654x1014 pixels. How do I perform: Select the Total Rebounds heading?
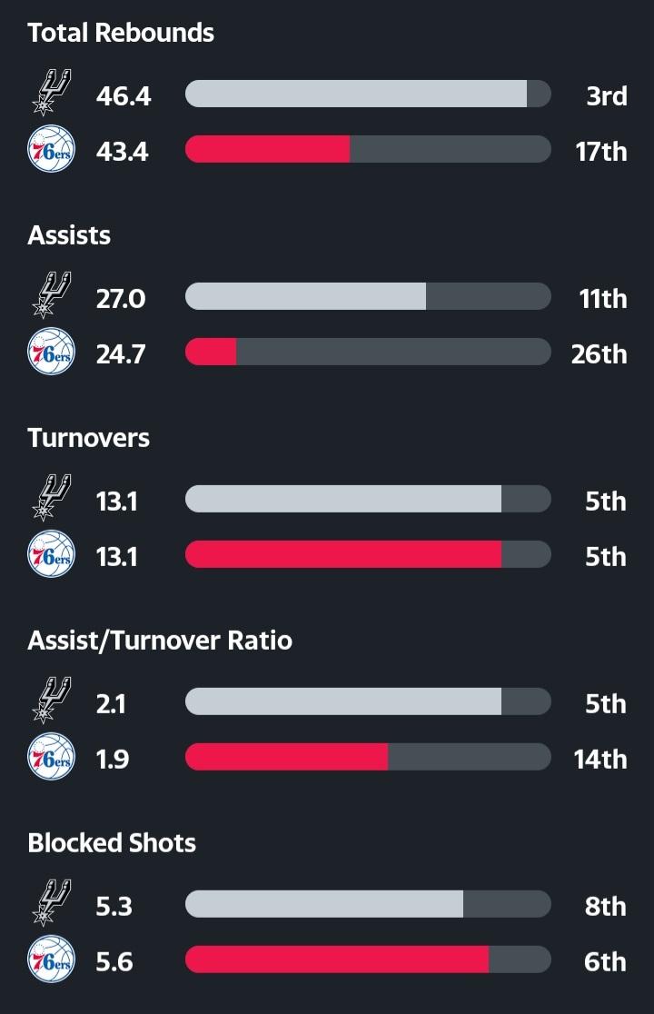(121, 33)
